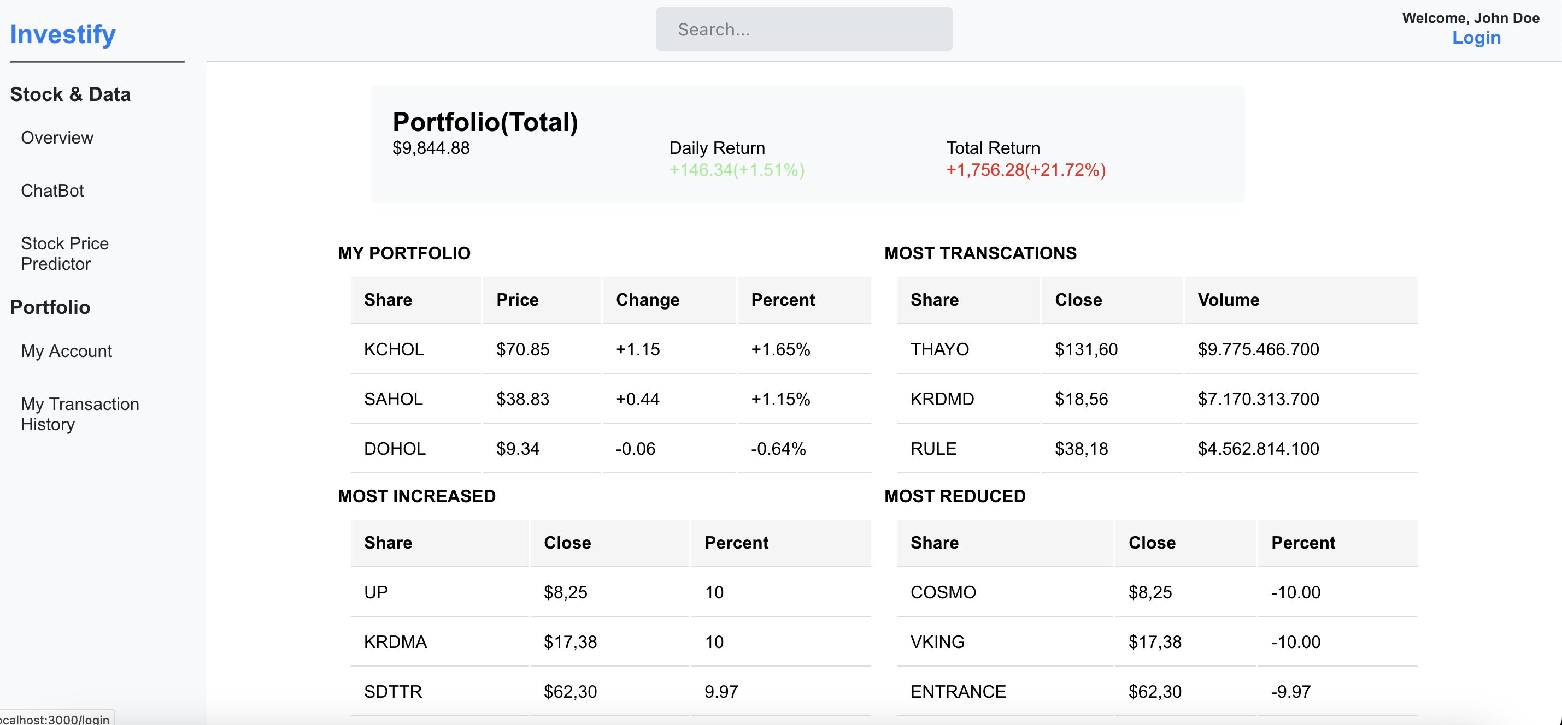Viewport: 1562px width, 725px height.
Task: Open My Account page
Action: (x=66, y=350)
